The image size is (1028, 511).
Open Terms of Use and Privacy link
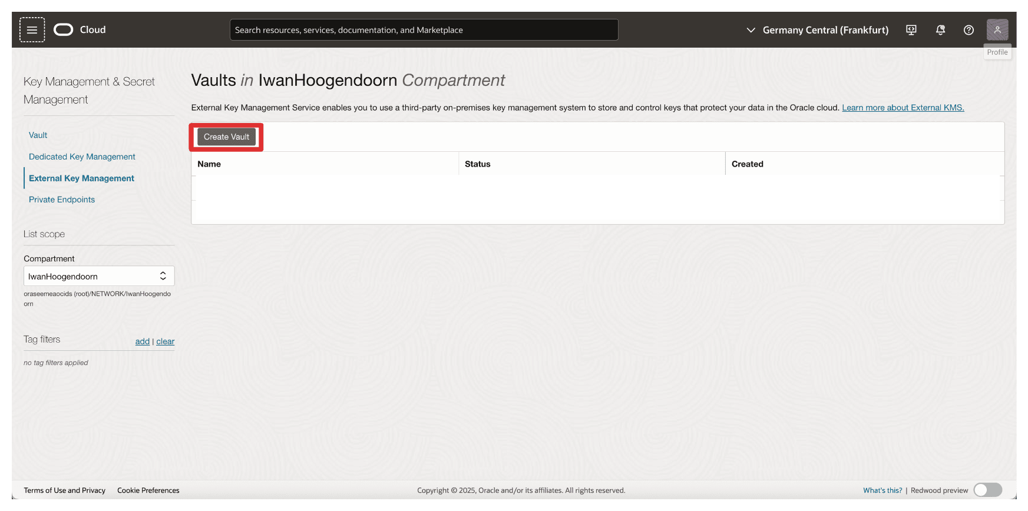coord(65,490)
